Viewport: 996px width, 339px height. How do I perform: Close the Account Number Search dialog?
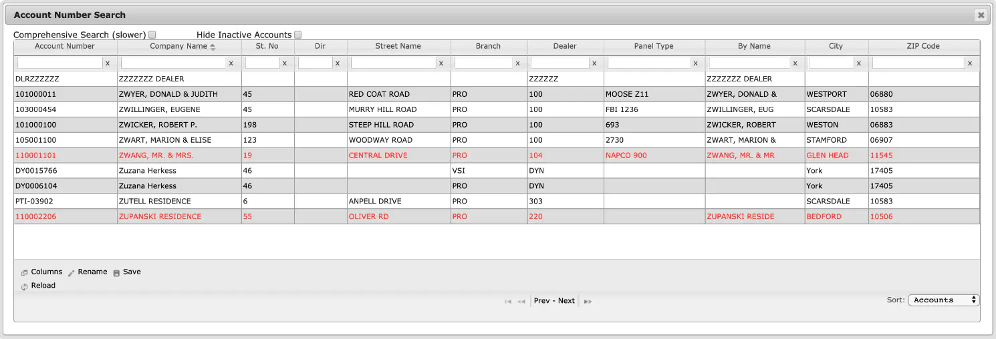point(981,15)
